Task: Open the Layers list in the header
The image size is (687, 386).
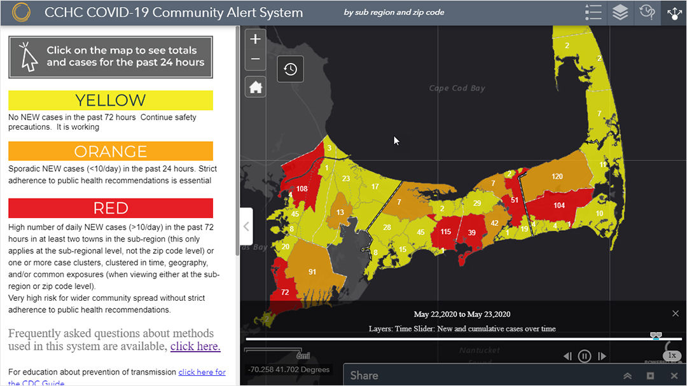Action: point(620,12)
